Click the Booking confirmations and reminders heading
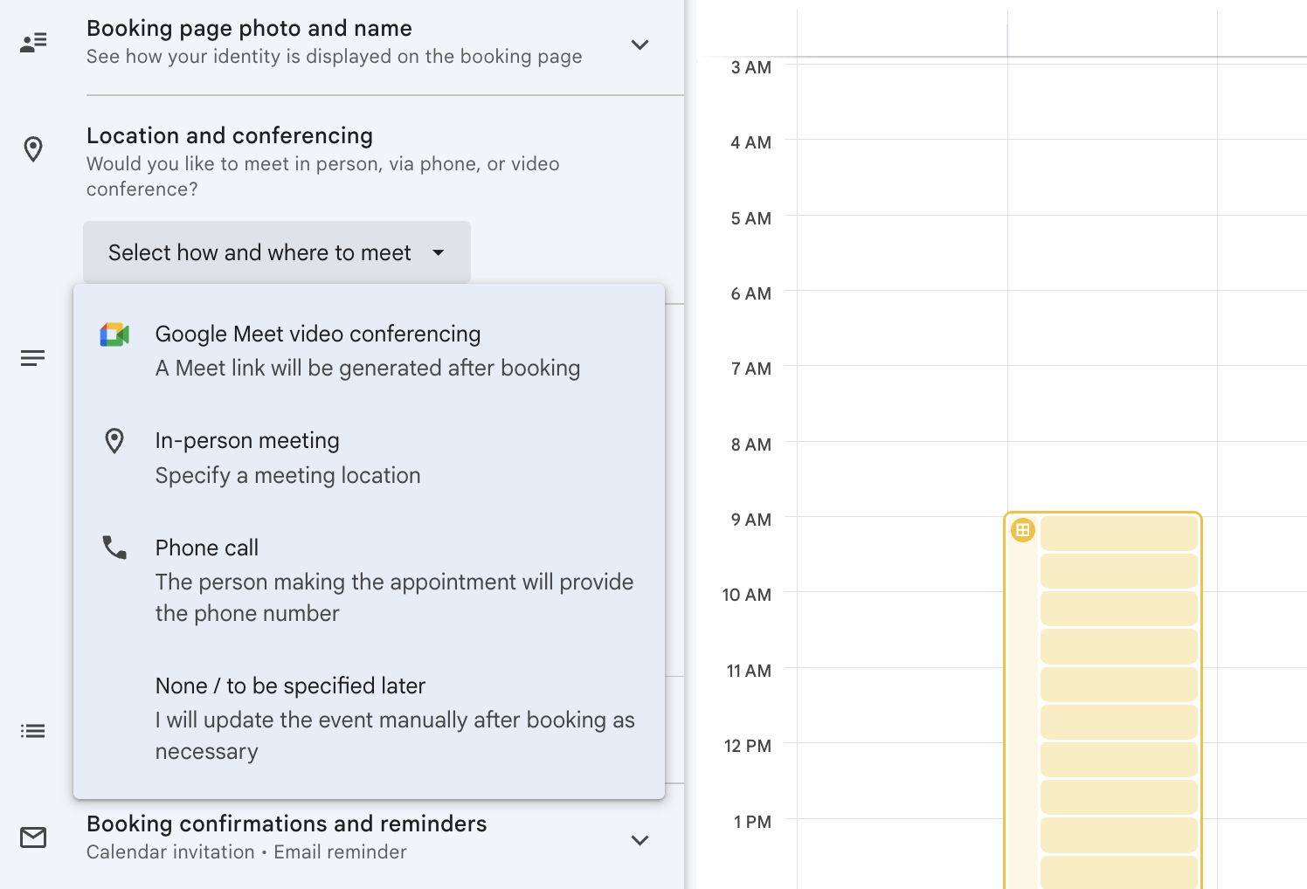The image size is (1307, 889). tap(287, 824)
